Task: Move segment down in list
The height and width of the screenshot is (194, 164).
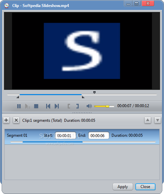Action: (158, 120)
